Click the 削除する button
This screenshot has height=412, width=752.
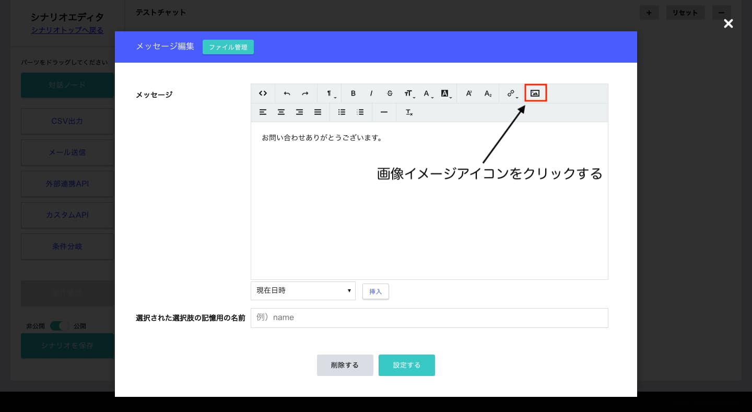[x=345, y=365]
